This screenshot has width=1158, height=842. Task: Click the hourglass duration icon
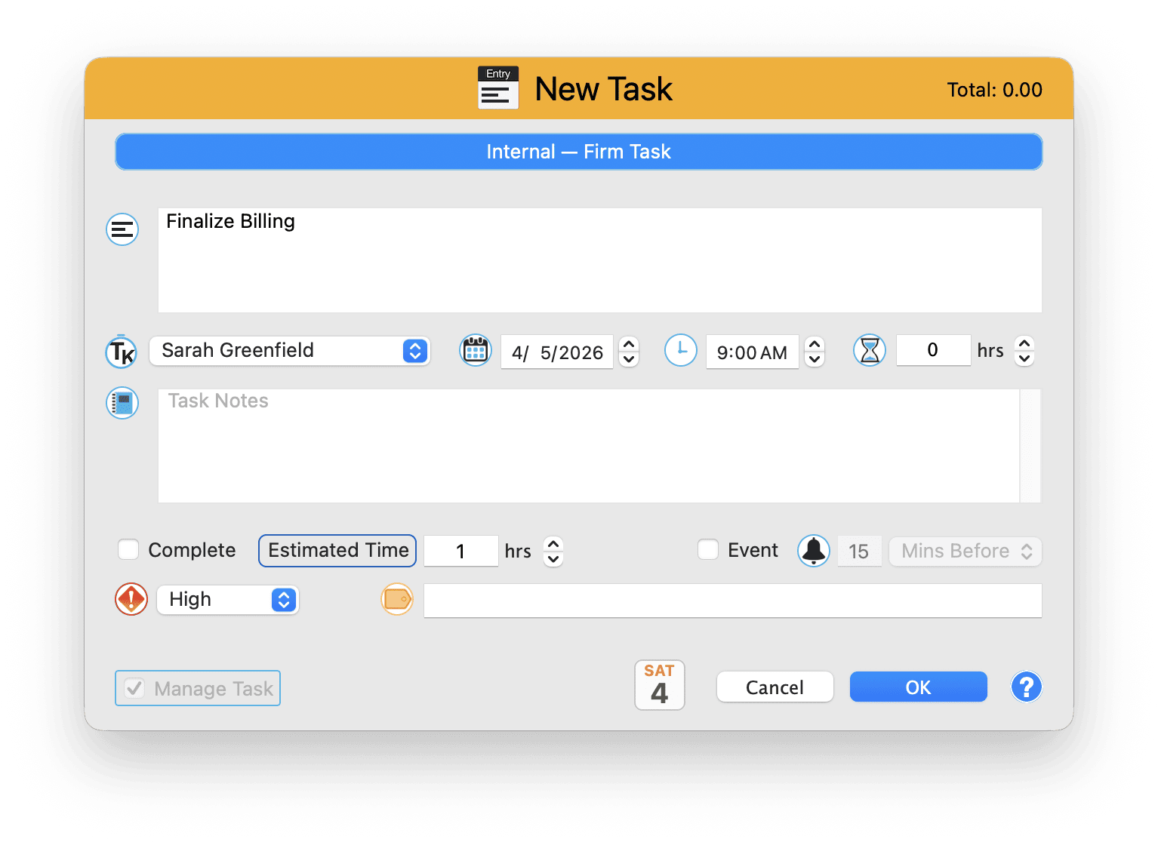pyautogui.click(x=870, y=350)
